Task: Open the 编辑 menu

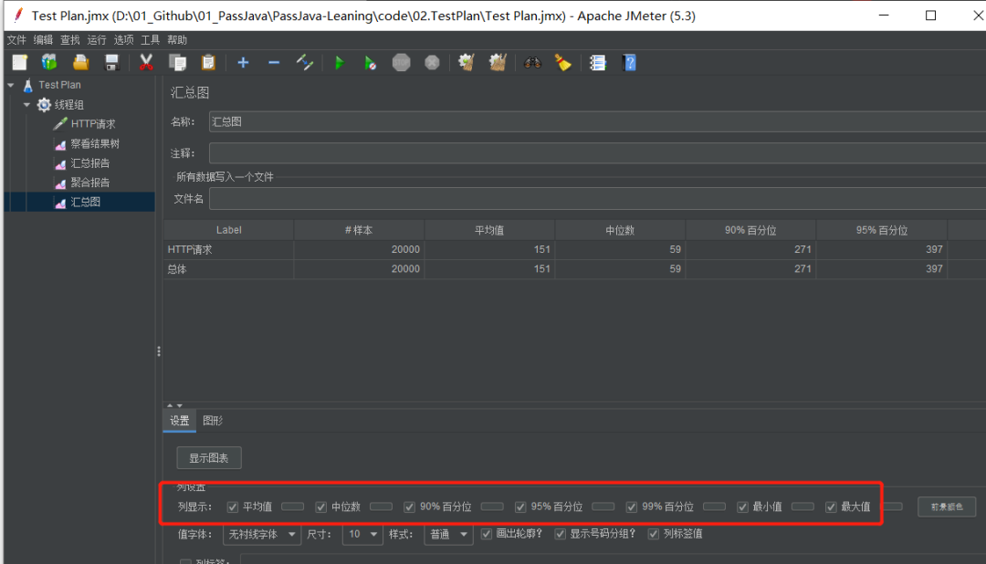Action: tap(43, 39)
